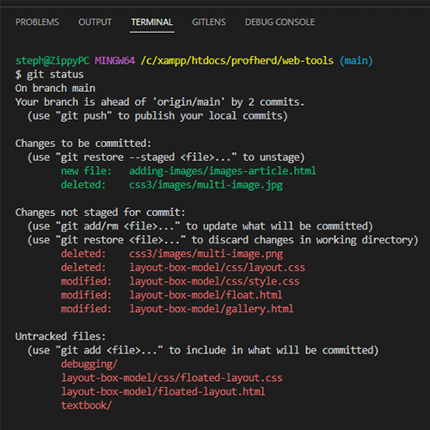Click the MINGW64 label in the prompt
This screenshot has width=430, height=430.
point(114,61)
